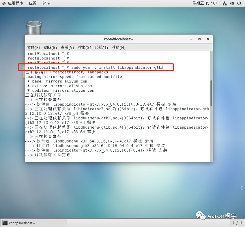Click the workspace switcher 1 / 4
The width and height of the screenshot is (245, 227).
pyautogui.click(x=237, y=223)
